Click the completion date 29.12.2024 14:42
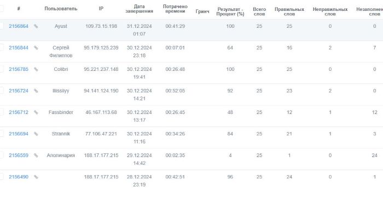The image size is (383, 204). click(139, 159)
